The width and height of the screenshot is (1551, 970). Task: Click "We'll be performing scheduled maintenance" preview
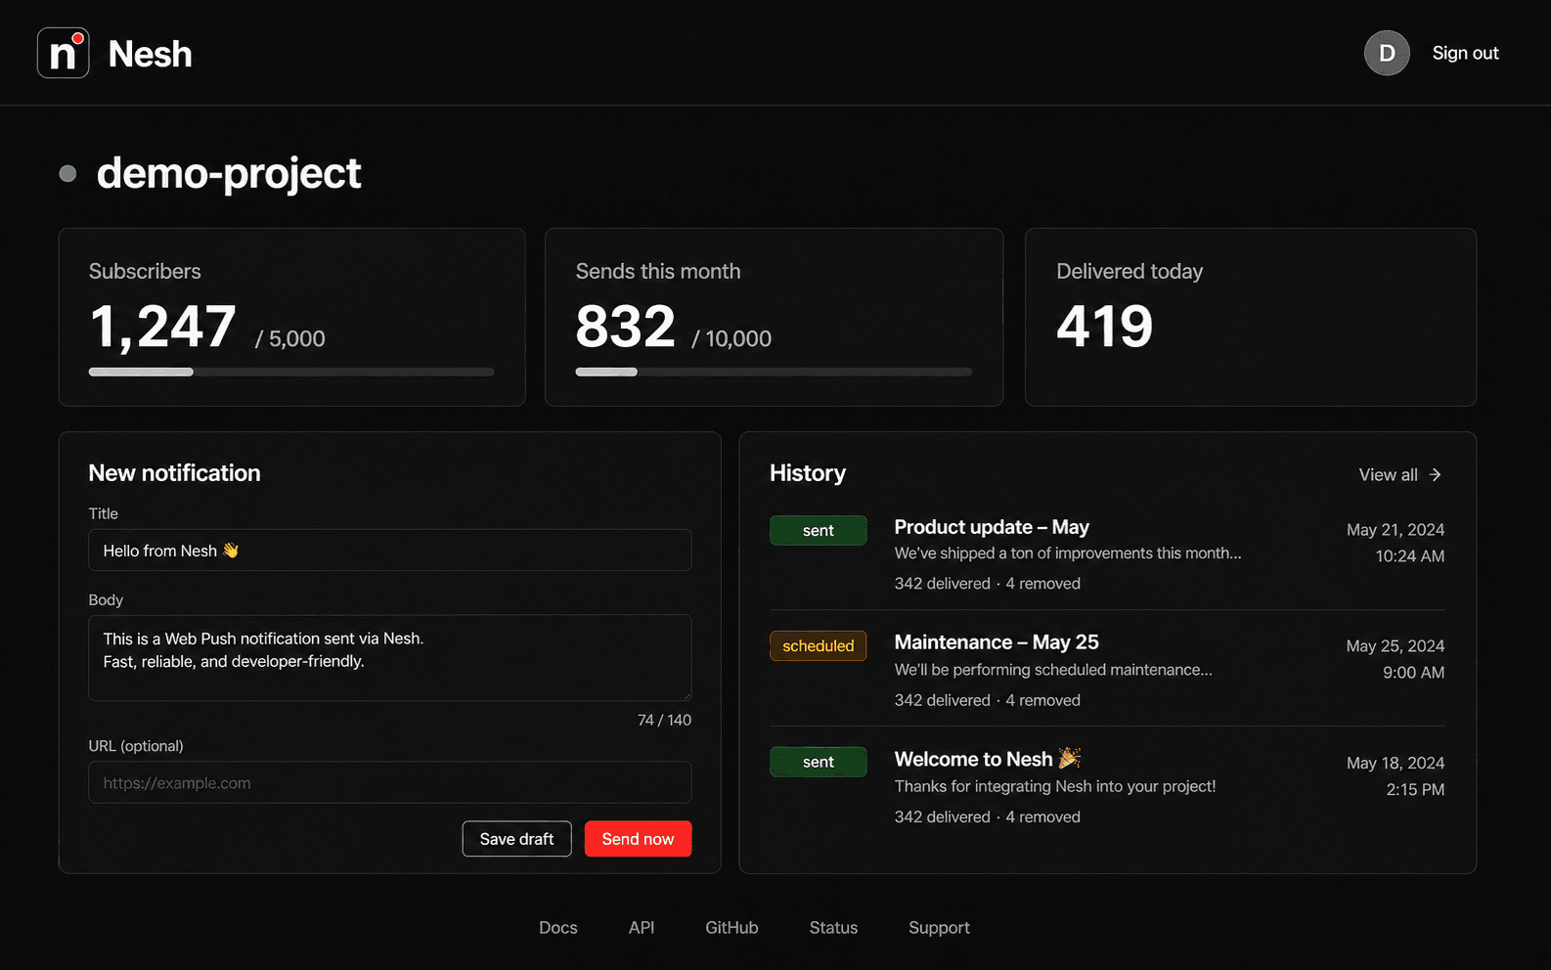tap(1053, 669)
